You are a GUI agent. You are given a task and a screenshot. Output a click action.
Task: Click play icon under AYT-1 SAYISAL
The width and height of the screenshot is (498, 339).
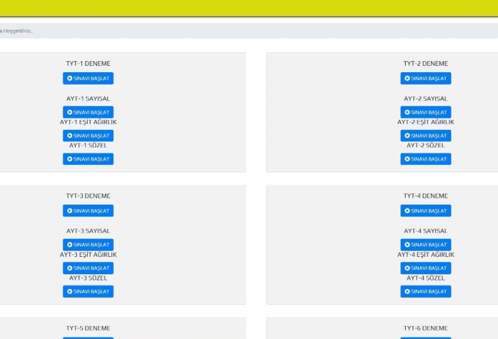click(x=70, y=113)
